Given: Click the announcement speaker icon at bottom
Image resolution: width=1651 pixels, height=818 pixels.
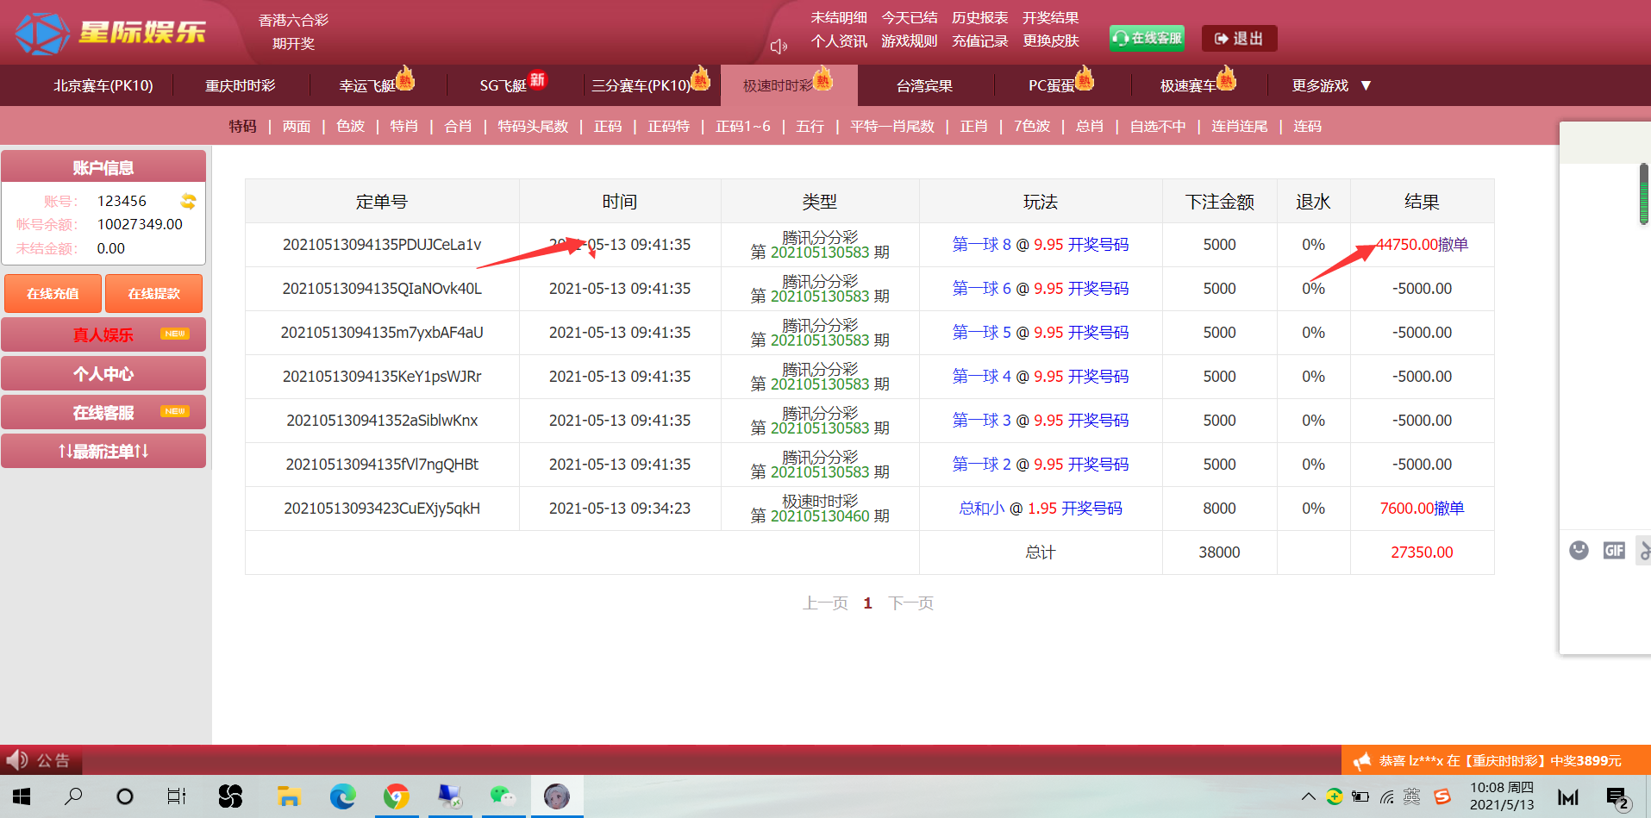Looking at the screenshot, I should (x=17, y=760).
